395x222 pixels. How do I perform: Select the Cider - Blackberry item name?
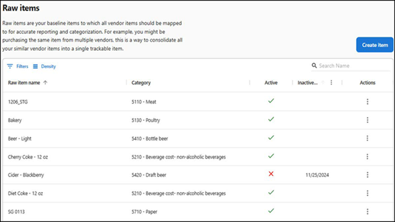26,175
